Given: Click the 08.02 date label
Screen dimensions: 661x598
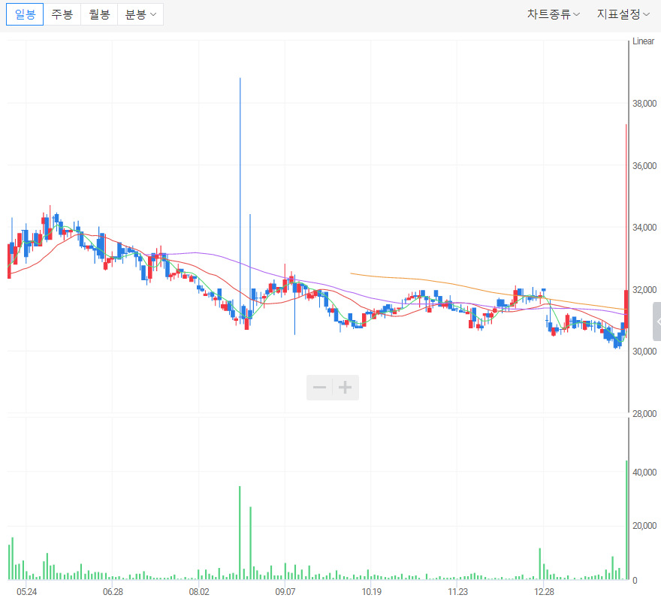Looking at the screenshot, I should click(x=199, y=592).
